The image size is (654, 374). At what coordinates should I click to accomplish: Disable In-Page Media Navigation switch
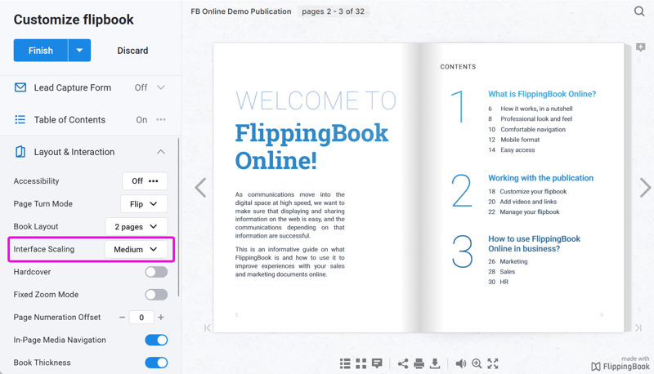pos(156,340)
